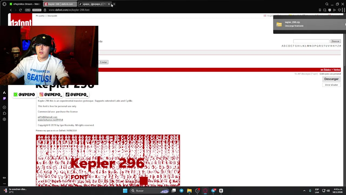
Task: Open GX Control in sidebar
Action: 4,178
